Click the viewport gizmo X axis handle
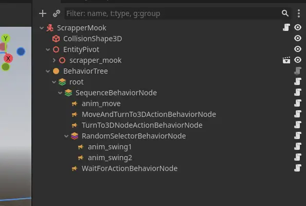 (x=8, y=58)
